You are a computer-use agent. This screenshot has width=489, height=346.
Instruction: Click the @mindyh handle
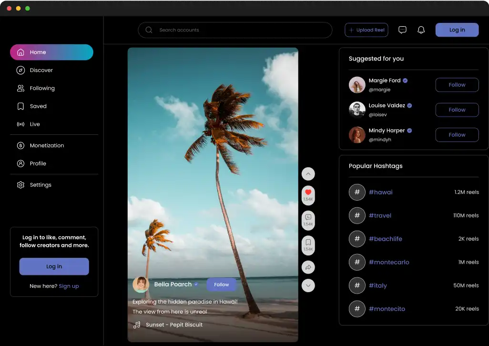[380, 140]
